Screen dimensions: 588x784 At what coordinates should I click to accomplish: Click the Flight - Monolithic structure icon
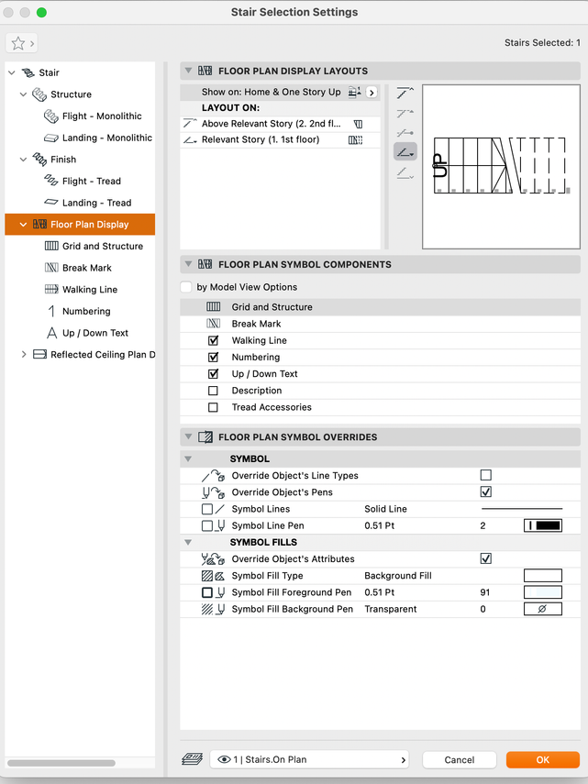[x=51, y=116]
